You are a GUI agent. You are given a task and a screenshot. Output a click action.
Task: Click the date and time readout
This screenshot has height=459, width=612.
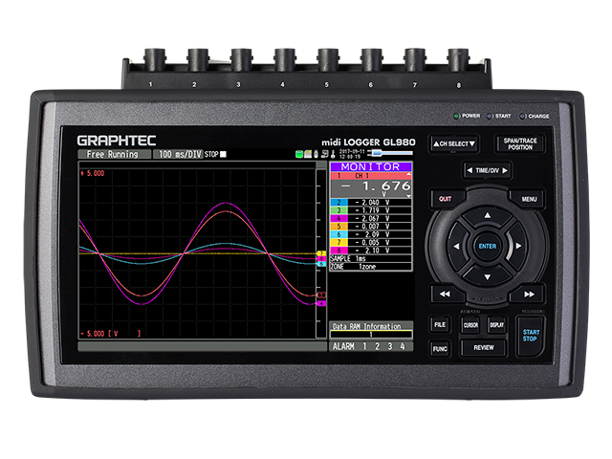click(x=352, y=154)
